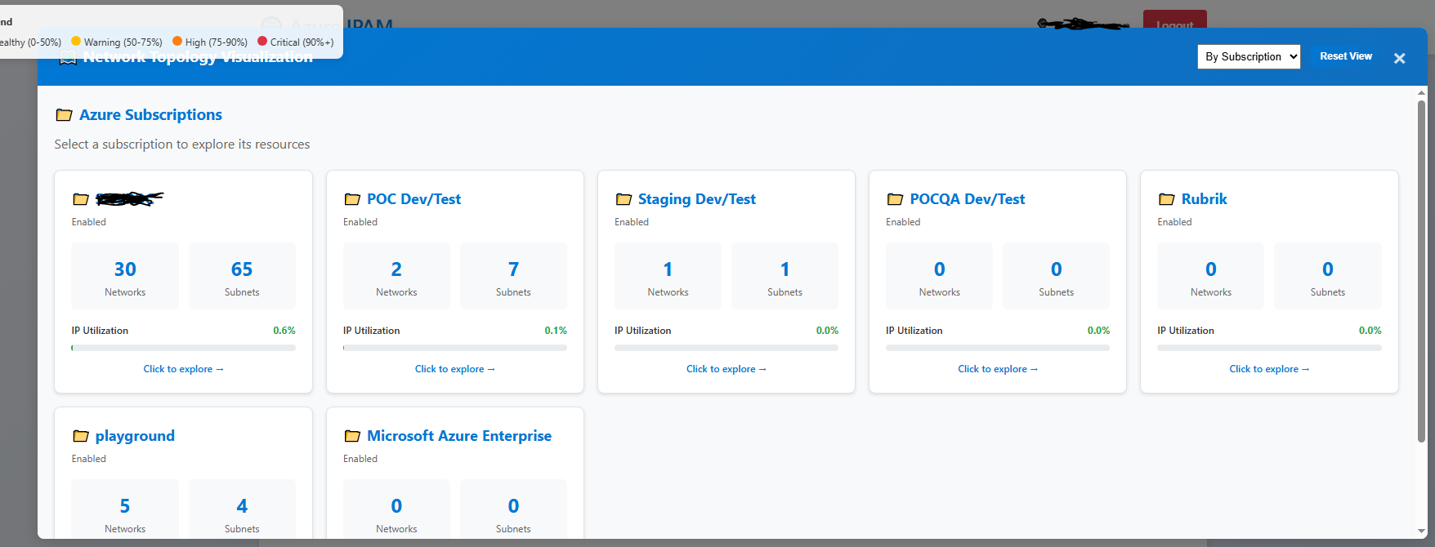Click the scrollbar down arrow
1435x547 pixels.
coord(1421,532)
